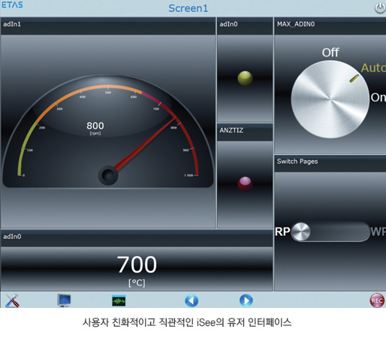This screenshot has height=338, width=386.
Task: Go to previous page with left arrow
Action: pos(191,300)
